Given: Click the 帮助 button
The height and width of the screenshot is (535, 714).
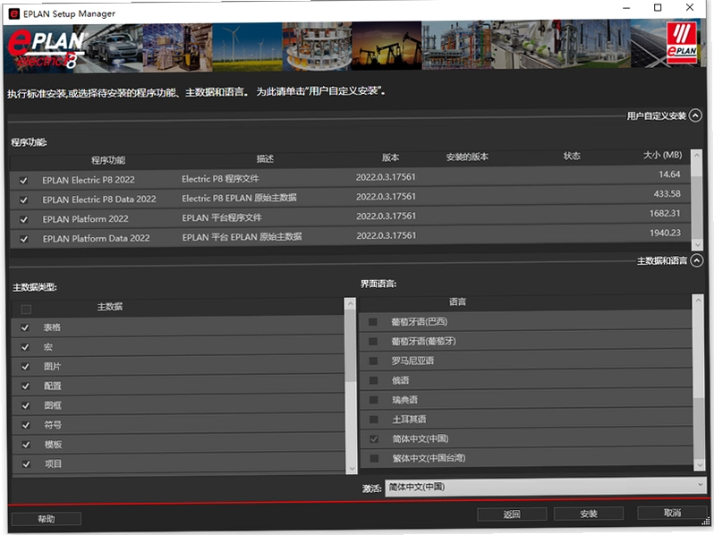Looking at the screenshot, I should pos(47,519).
